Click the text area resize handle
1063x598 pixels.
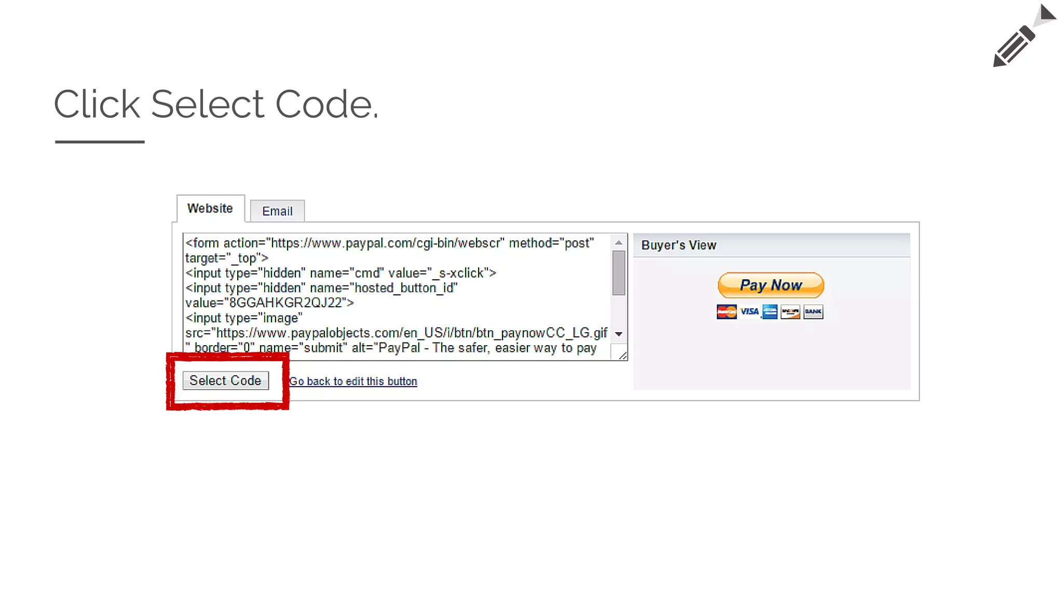pos(622,355)
